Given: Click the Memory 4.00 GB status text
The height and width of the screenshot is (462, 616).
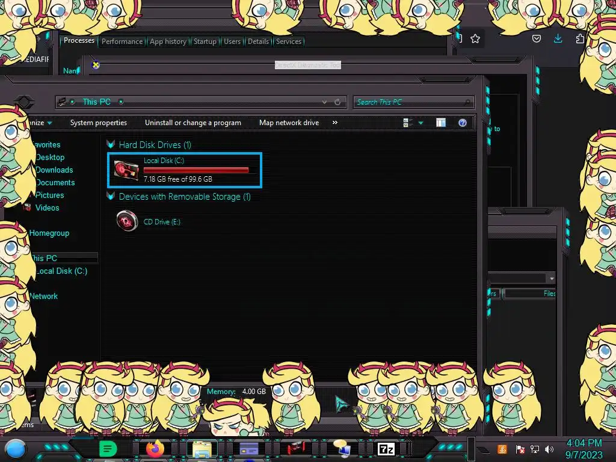Looking at the screenshot, I should click(x=236, y=392).
